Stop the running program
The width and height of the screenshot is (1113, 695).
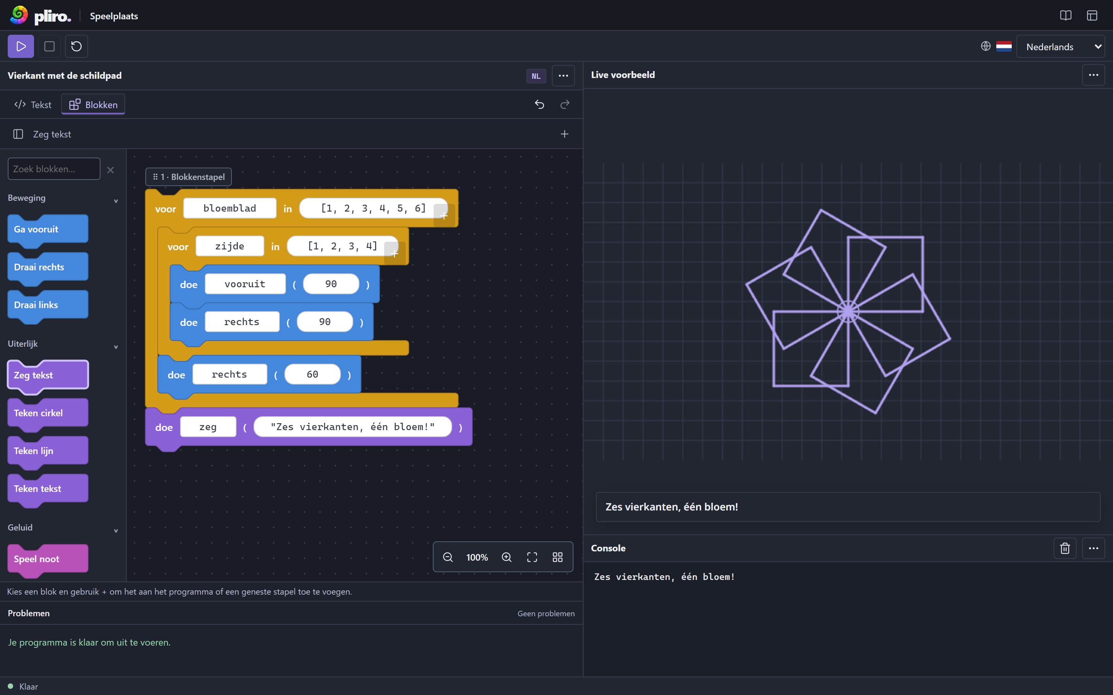[x=49, y=46]
